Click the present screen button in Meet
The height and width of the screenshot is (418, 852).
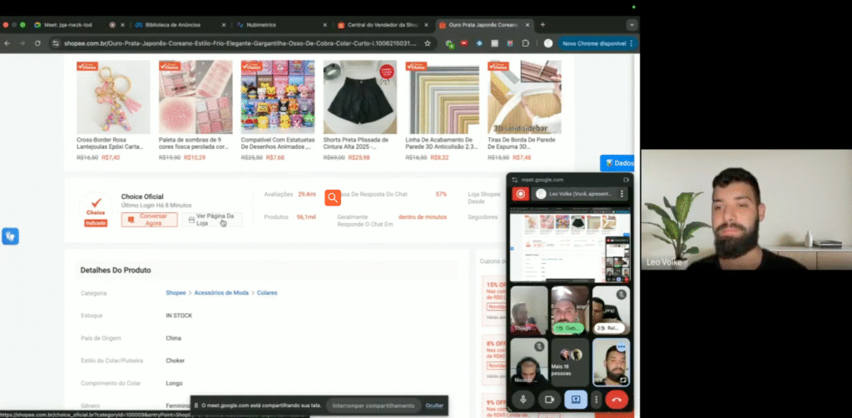click(574, 399)
